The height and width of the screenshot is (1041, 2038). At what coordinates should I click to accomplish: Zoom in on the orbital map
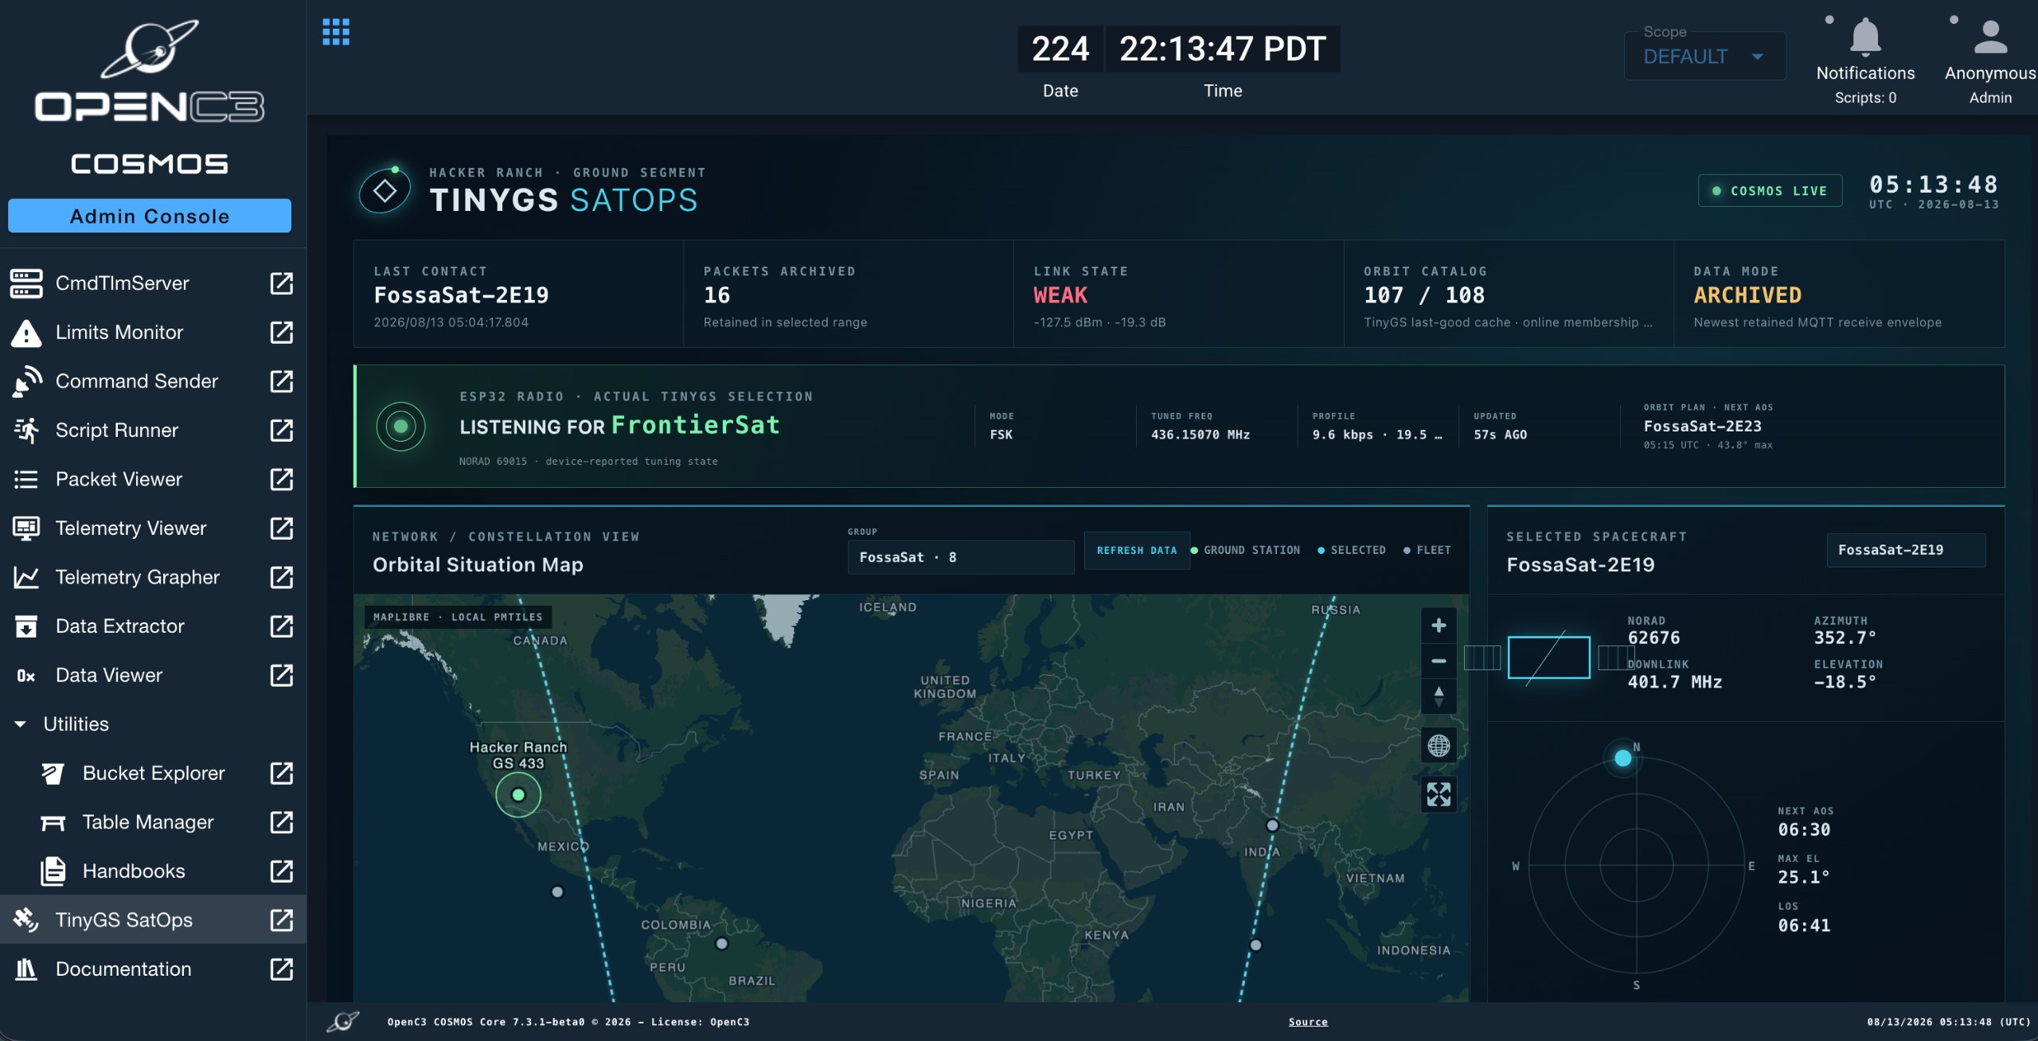pyautogui.click(x=1439, y=626)
